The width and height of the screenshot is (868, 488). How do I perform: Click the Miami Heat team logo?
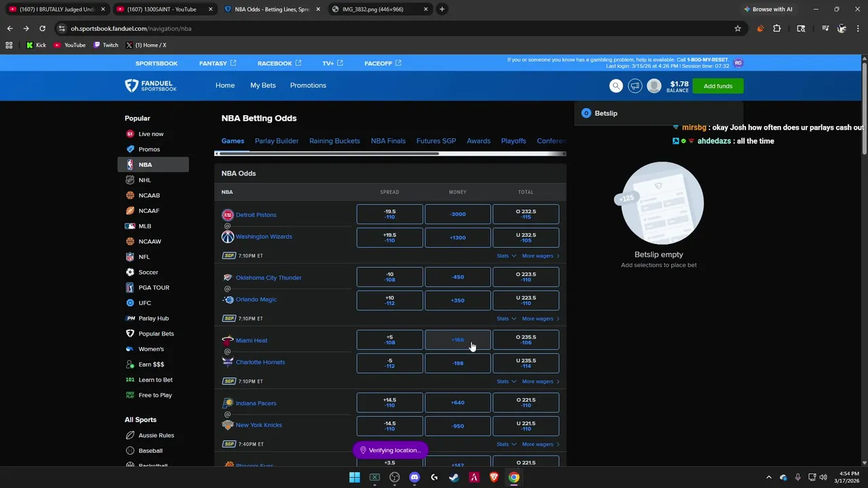[227, 340]
